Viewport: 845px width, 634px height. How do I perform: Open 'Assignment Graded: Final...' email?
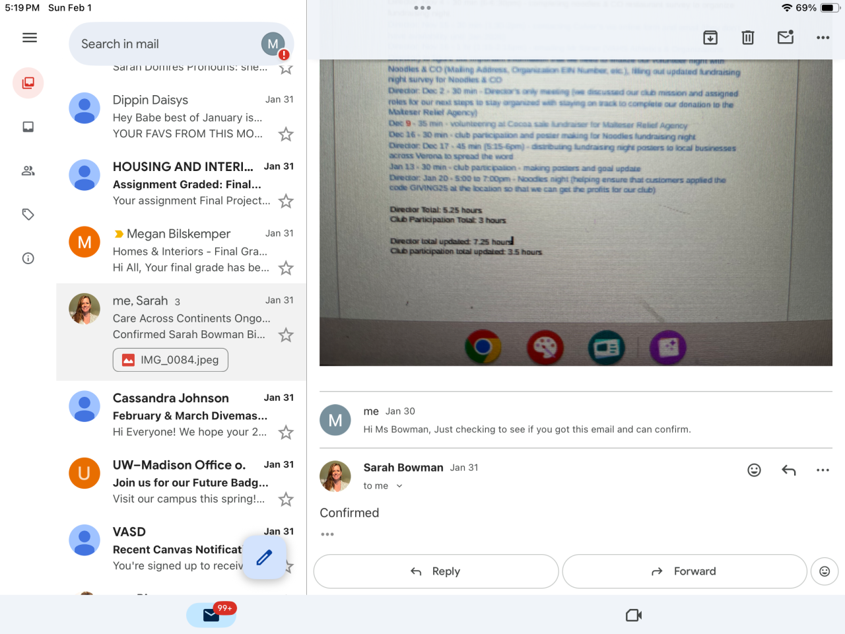tap(182, 184)
